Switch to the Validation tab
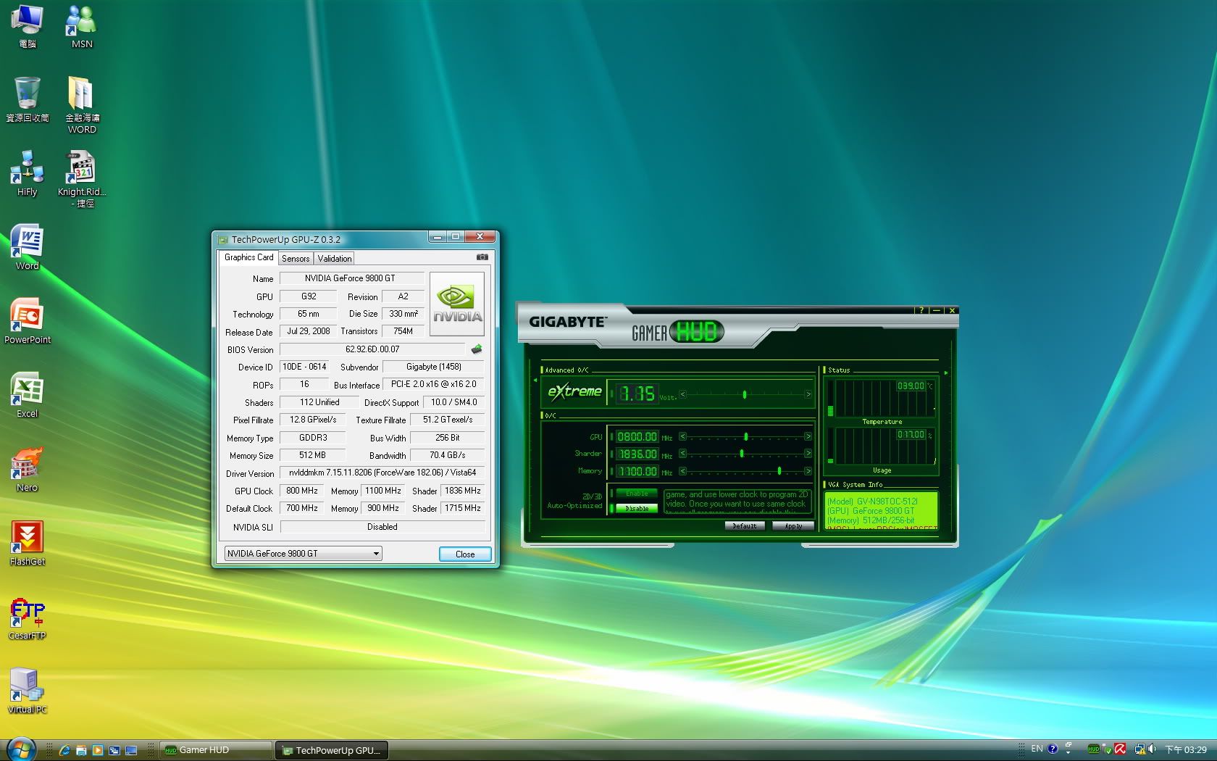The width and height of the screenshot is (1217, 761). click(335, 259)
